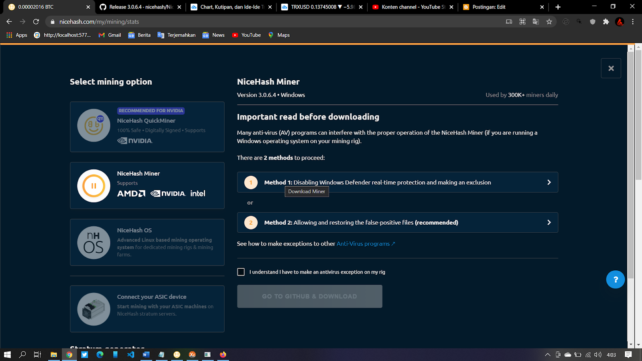The image size is (642, 361).
Task: Open Microsoft Word from the taskbar
Action: tap(146, 355)
